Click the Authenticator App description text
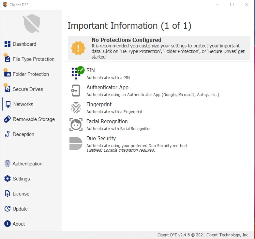The image size is (255, 239). [x=153, y=95]
